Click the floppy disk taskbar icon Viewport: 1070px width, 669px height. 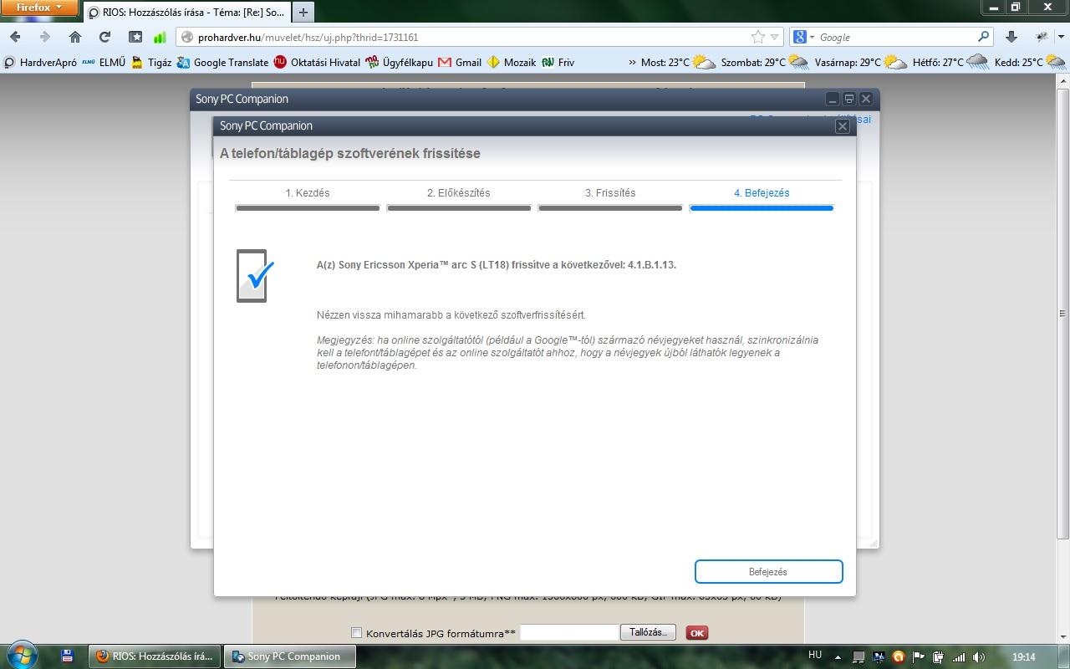pyautogui.click(x=68, y=656)
